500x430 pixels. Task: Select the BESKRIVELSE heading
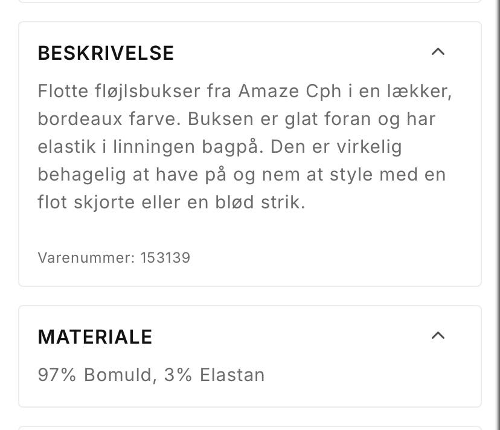(105, 53)
